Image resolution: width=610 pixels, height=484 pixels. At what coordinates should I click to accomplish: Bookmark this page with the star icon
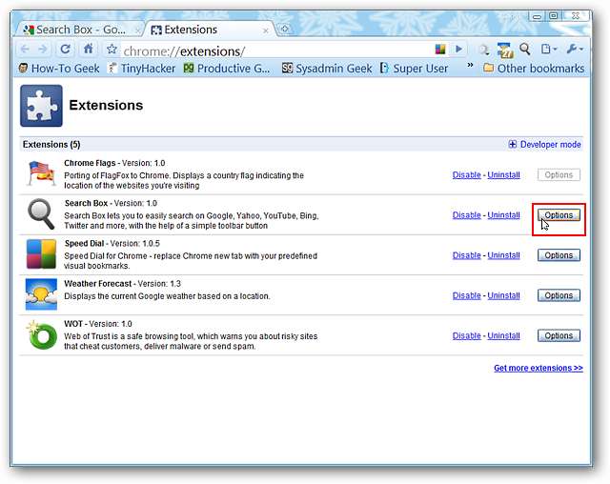pyautogui.click(x=112, y=50)
